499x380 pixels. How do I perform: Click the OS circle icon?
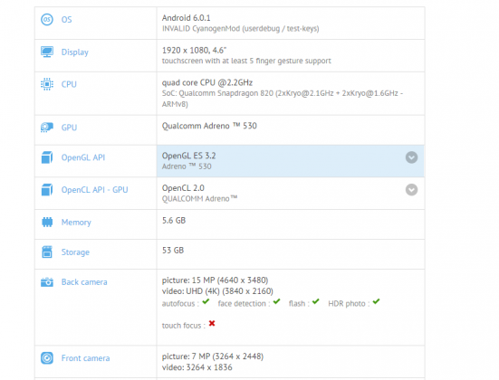click(47, 19)
